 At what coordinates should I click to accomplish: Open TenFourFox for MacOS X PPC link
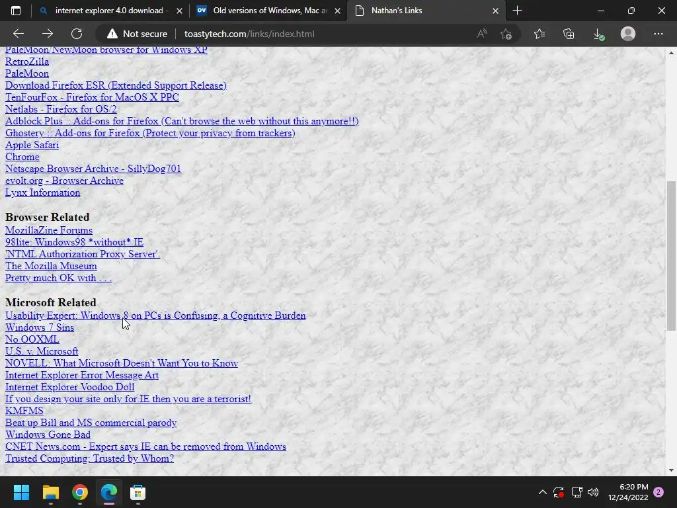(92, 97)
